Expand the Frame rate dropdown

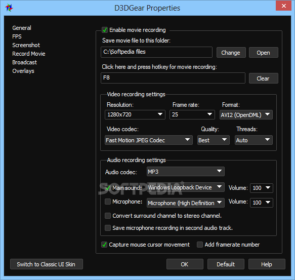[192, 114]
